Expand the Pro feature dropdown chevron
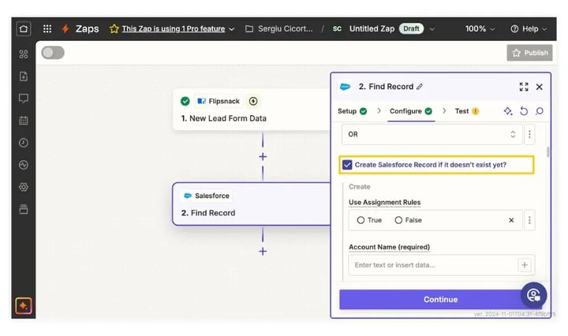Viewport: 568px width, 336px height. (x=232, y=29)
